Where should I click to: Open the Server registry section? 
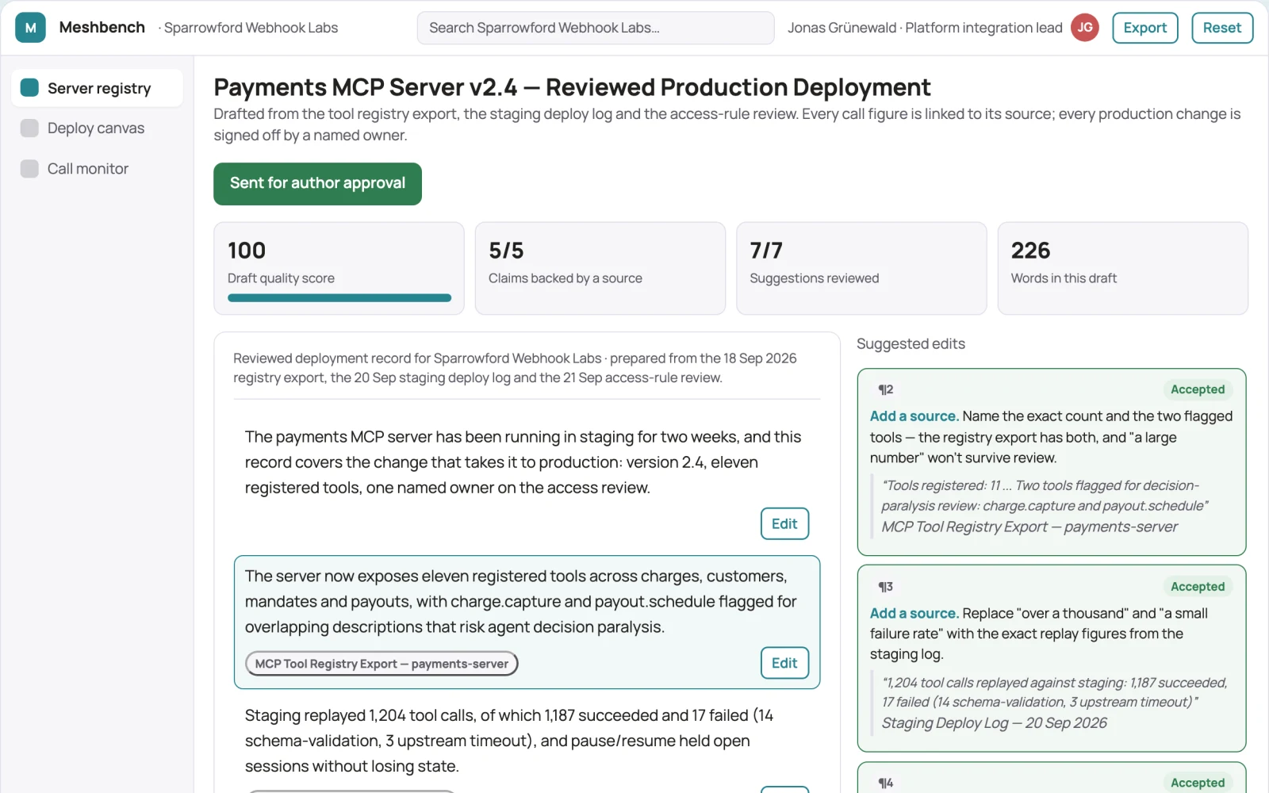[x=97, y=88]
